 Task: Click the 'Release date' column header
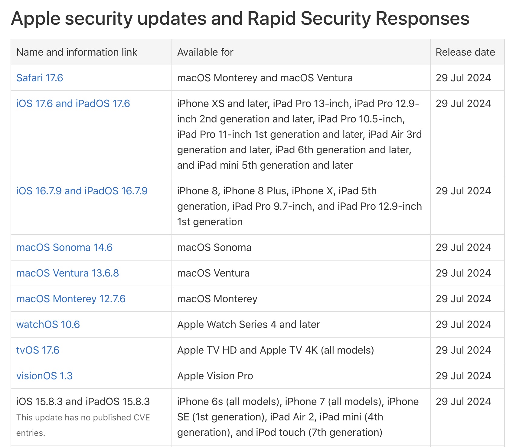click(465, 52)
